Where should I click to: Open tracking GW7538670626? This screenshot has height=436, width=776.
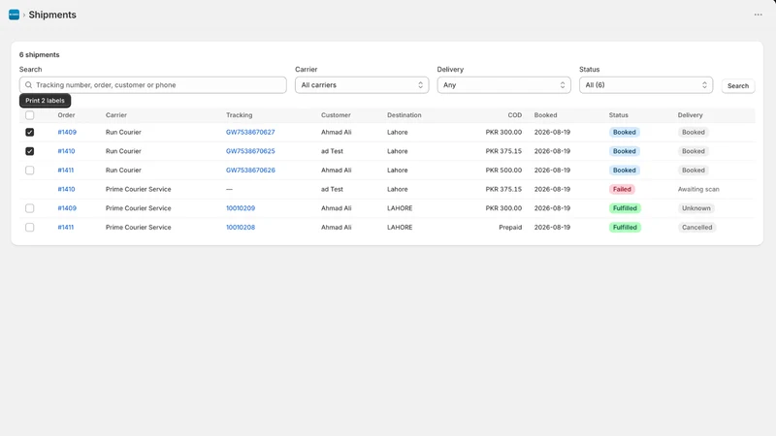[250, 171]
